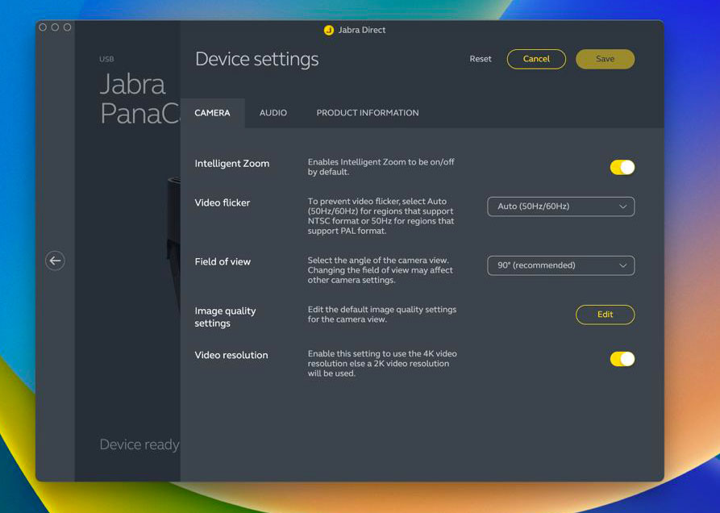This screenshot has width=720, height=513.
Task: Click the Jabra PanaCast device name
Action: coord(139,98)
